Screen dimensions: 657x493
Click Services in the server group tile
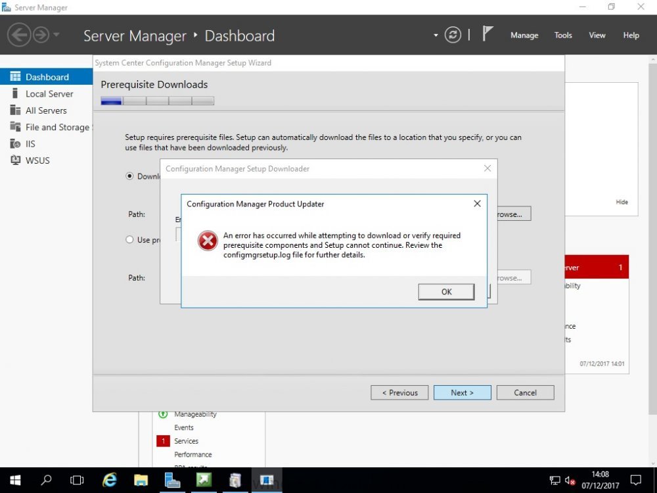point(187,441)
